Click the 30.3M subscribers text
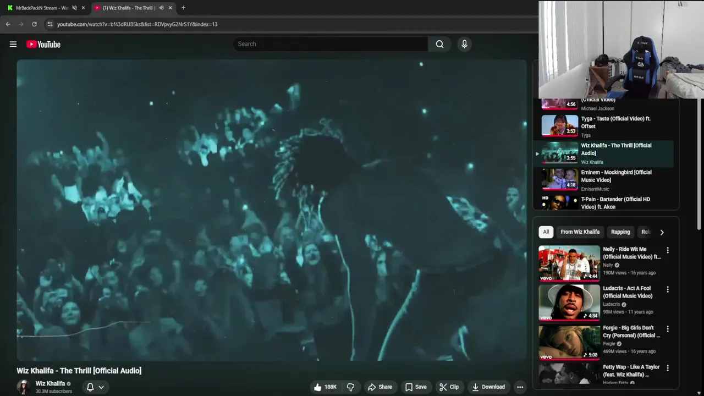 (x=53, y=392)
